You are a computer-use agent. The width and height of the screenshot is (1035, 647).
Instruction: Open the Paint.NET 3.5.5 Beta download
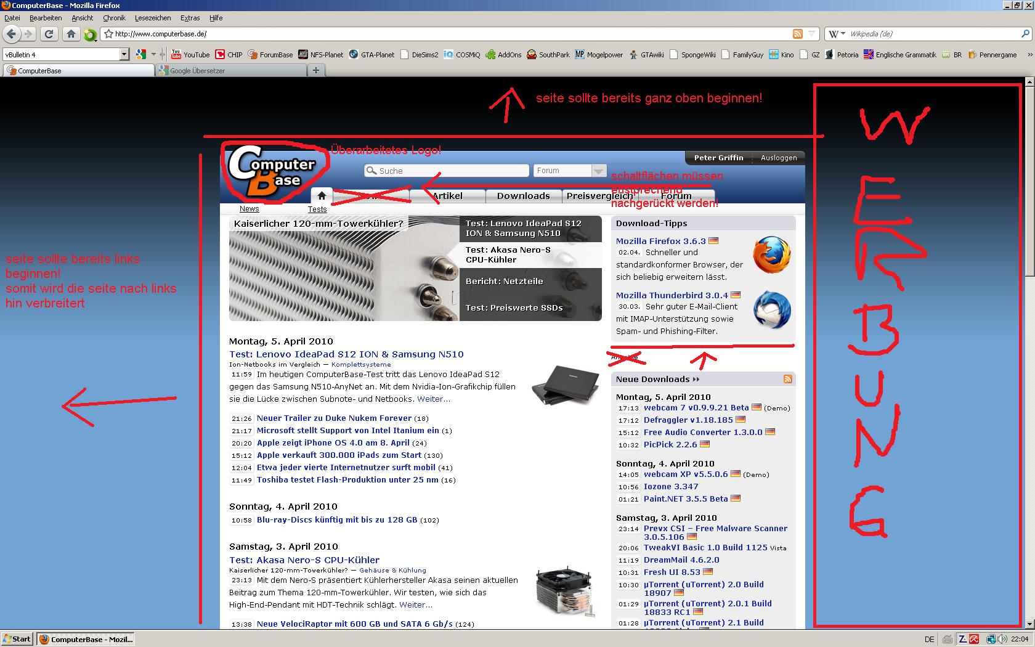(x=686, y=499)
